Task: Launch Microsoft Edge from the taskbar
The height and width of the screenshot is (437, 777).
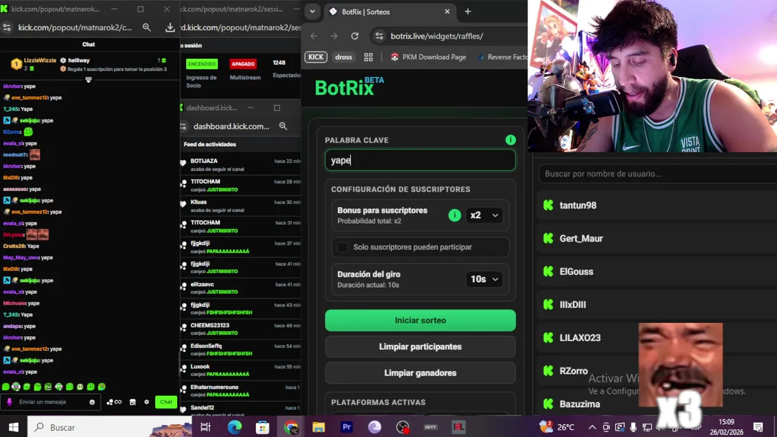Action: click(234, 427)
